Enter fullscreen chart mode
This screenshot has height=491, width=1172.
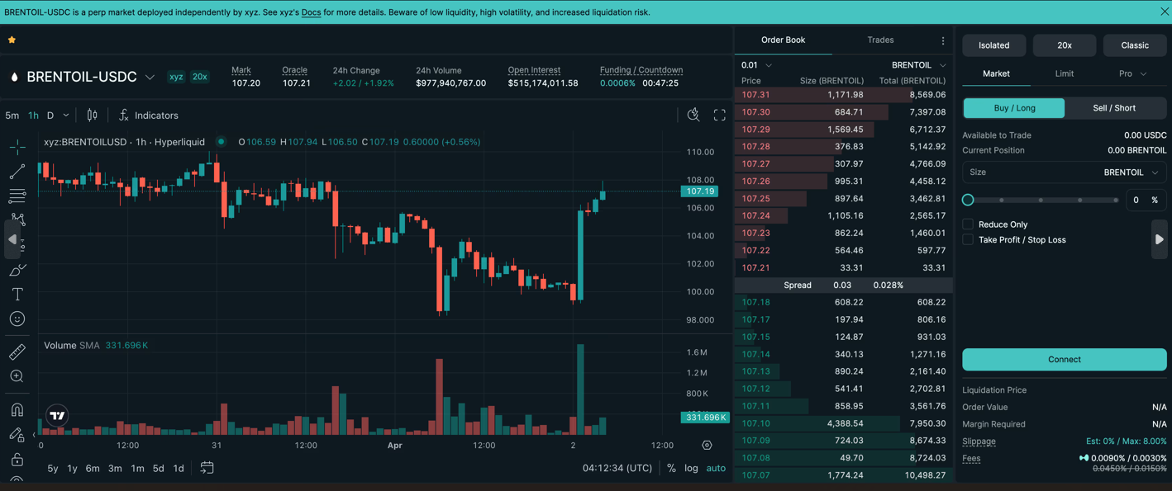pos(720,116)
